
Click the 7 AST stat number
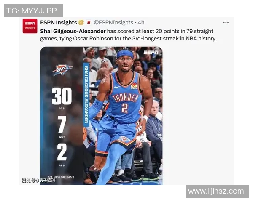[x=62, y=124]
